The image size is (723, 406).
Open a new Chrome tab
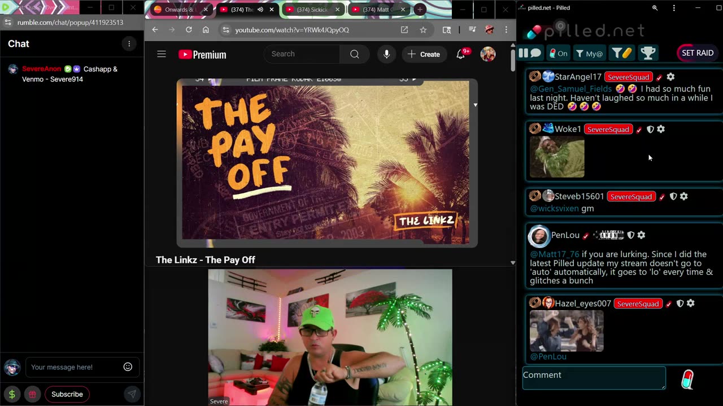coord(420,10)
